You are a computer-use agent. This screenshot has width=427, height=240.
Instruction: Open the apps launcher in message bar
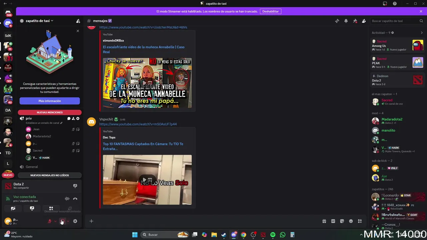[360, 221]
